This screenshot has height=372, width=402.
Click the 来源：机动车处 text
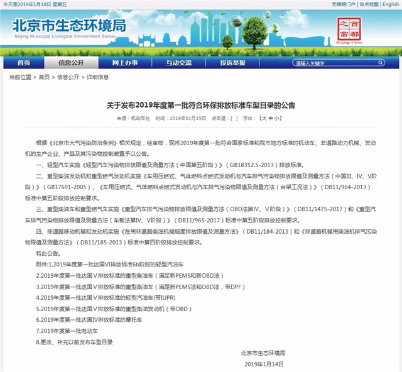[x=133, y=118]
